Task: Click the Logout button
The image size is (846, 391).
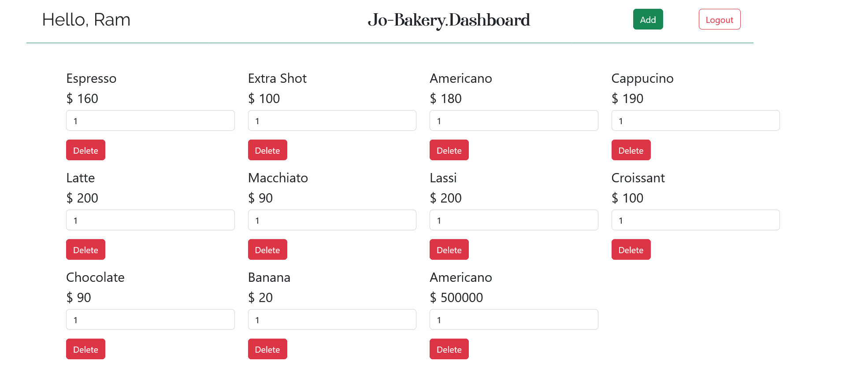Action: coord(720,19)
